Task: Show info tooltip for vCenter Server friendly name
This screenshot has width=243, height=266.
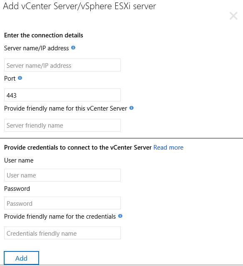Action: pyautogui.click(x=131, y=108)
